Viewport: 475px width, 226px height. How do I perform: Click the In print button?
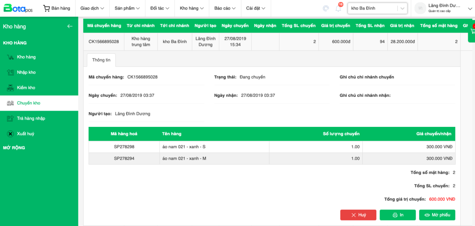coord(398,215)
